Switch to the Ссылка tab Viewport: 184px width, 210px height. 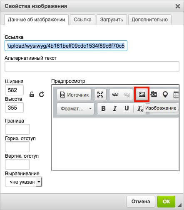[x=82, y=20]
